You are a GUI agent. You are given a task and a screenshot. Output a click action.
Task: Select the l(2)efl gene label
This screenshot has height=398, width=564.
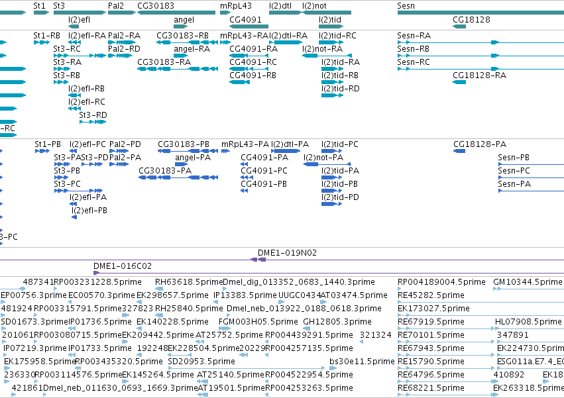[x=79, y=20]
